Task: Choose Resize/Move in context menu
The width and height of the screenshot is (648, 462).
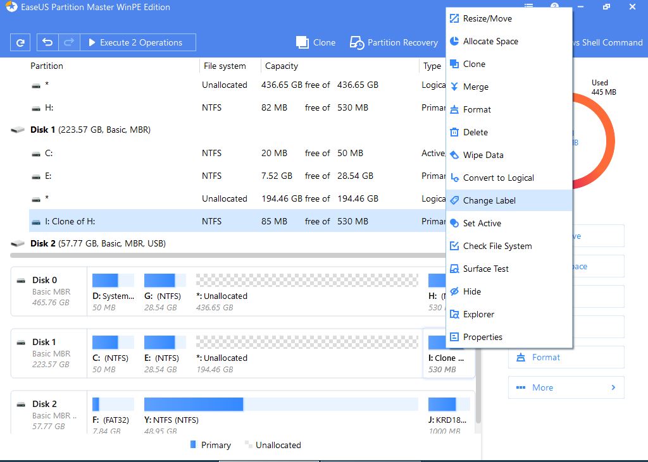Action: (487, 18)
